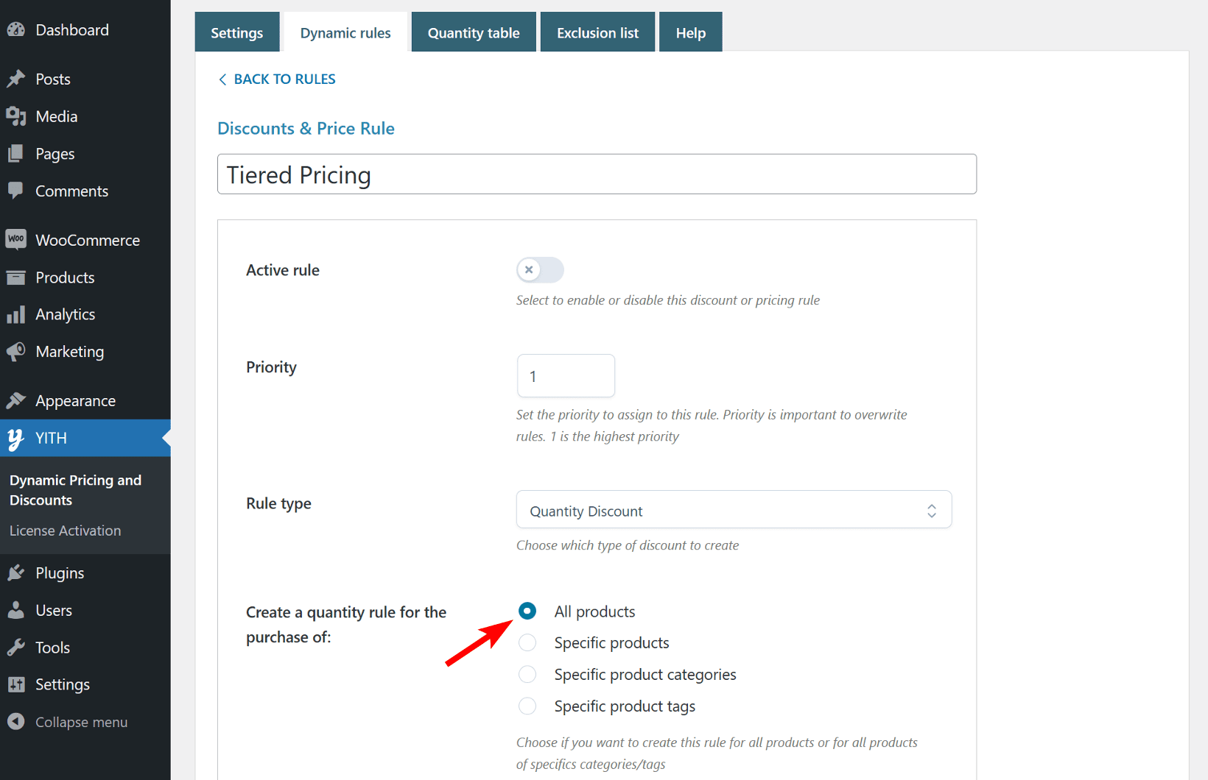
Task: Switch to the Quantity table tab
Action: tap(474, 32)
